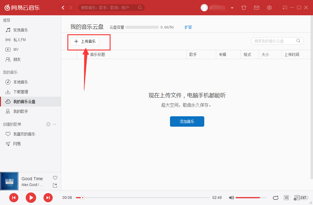Screen dimensions: 313x205
Task: Open 我的歌手 in My Music
Action: 19,111
